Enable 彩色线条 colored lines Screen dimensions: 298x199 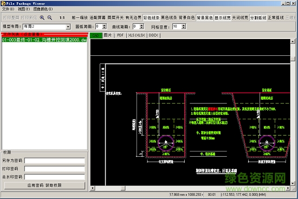152,18
